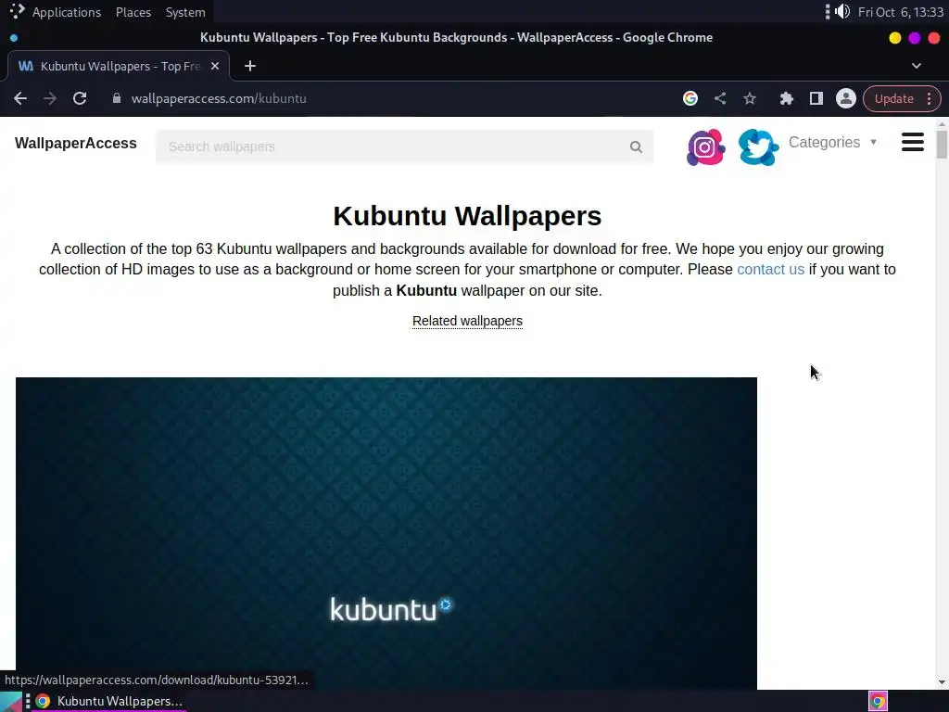The image size is (949, 712).
Task: Share this page via share icon
Action: (719, 98)
